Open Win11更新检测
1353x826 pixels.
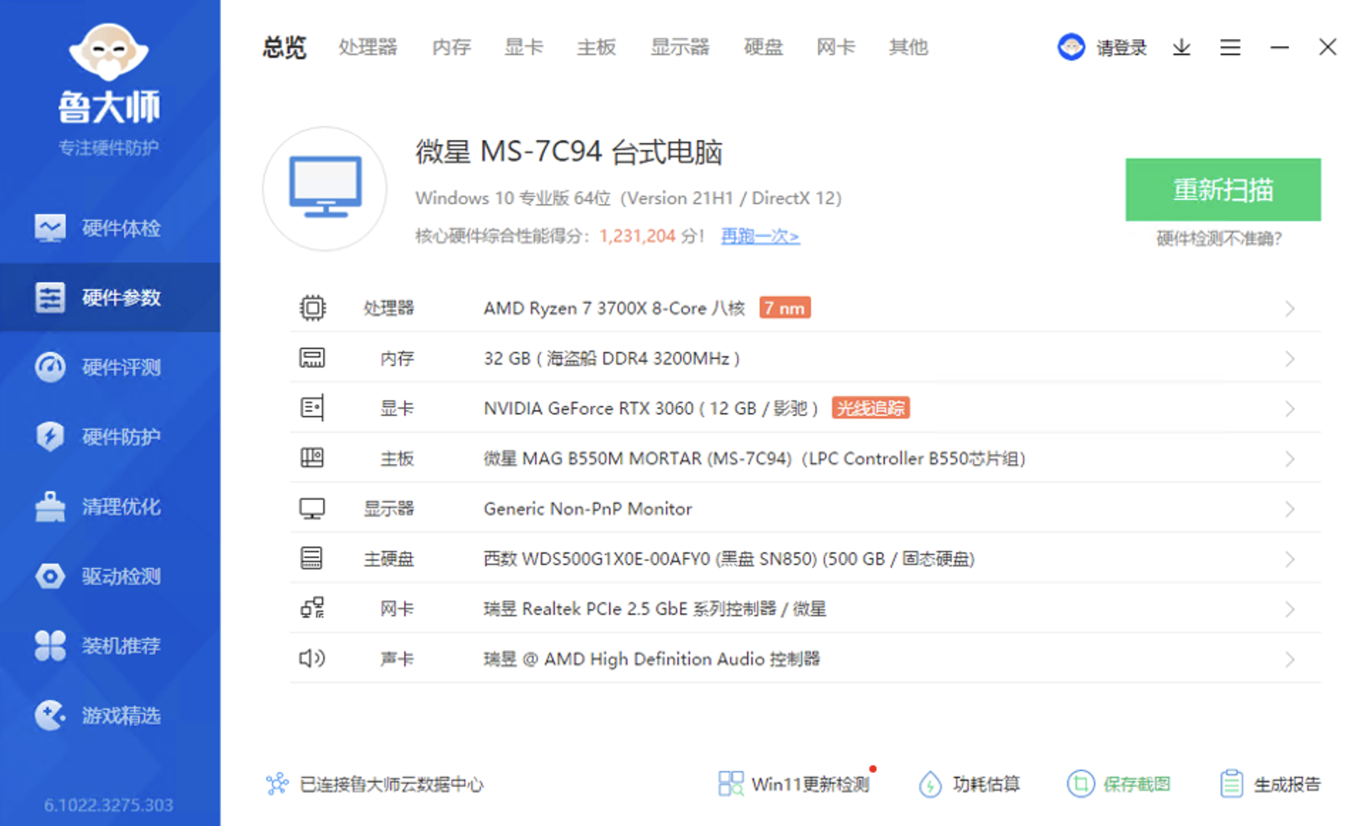point(794,784)
